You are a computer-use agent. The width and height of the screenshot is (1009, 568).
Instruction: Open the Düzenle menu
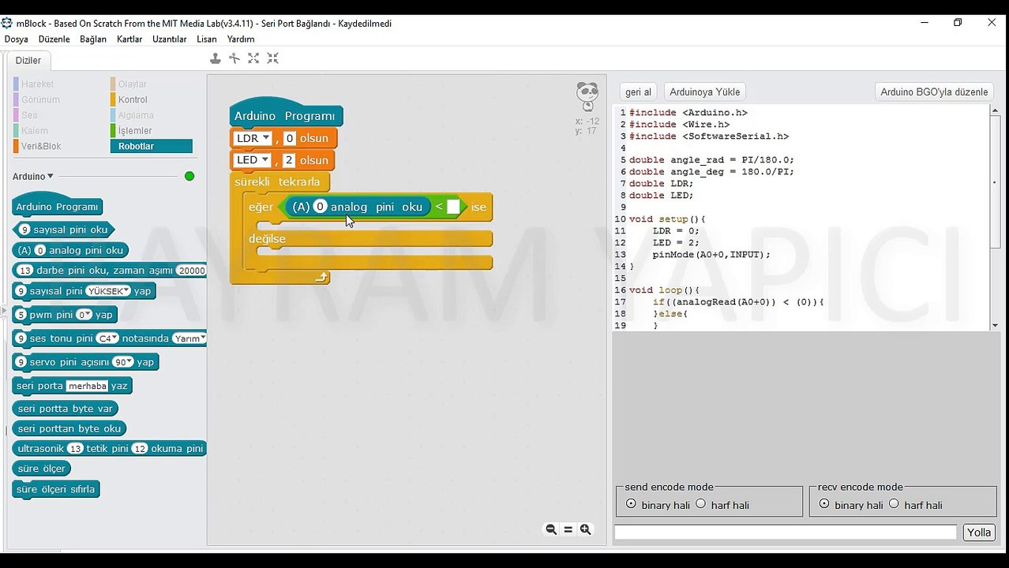click(54, 39)
